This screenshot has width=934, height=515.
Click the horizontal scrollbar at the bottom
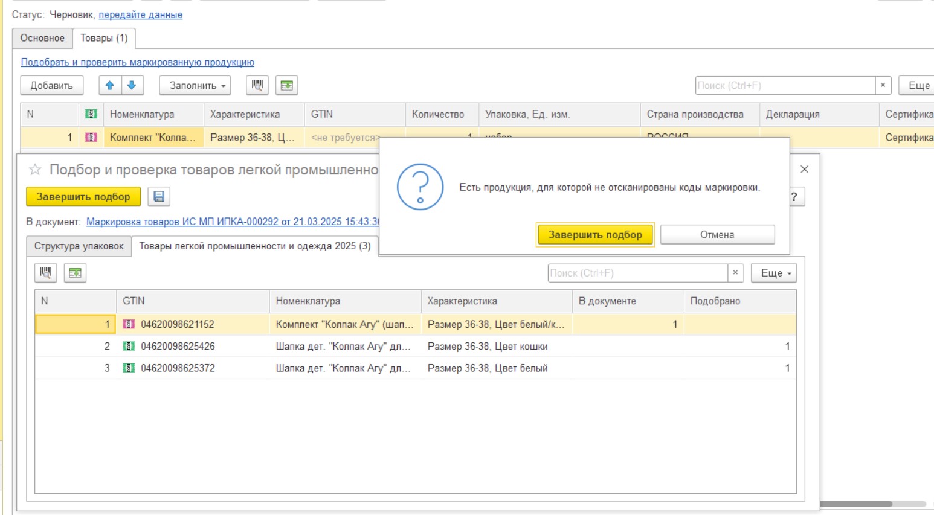coord(855,504)
